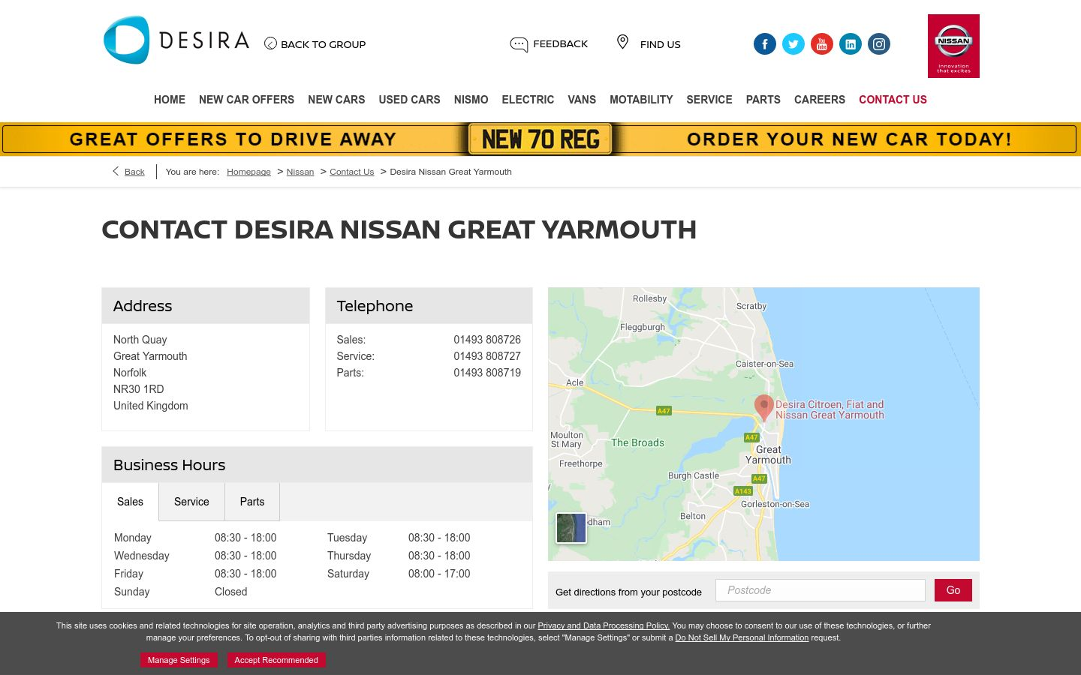1081x675 pixels.
Task: Select the Parts business hours tab
Action: pyautogui.click(x=252, y=502)
